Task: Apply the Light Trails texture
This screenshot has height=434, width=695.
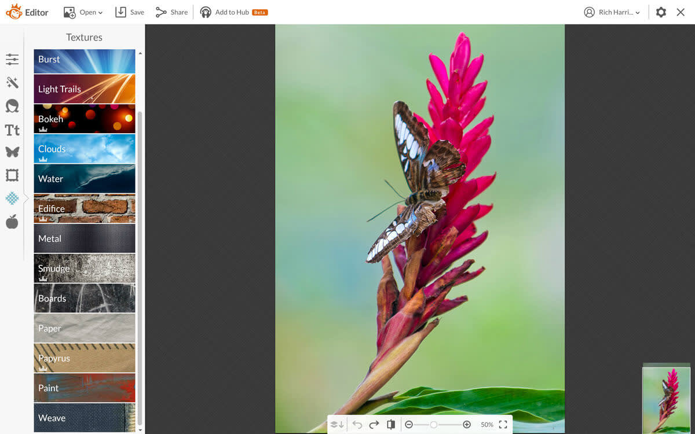Action: click(x=85, y=89)
